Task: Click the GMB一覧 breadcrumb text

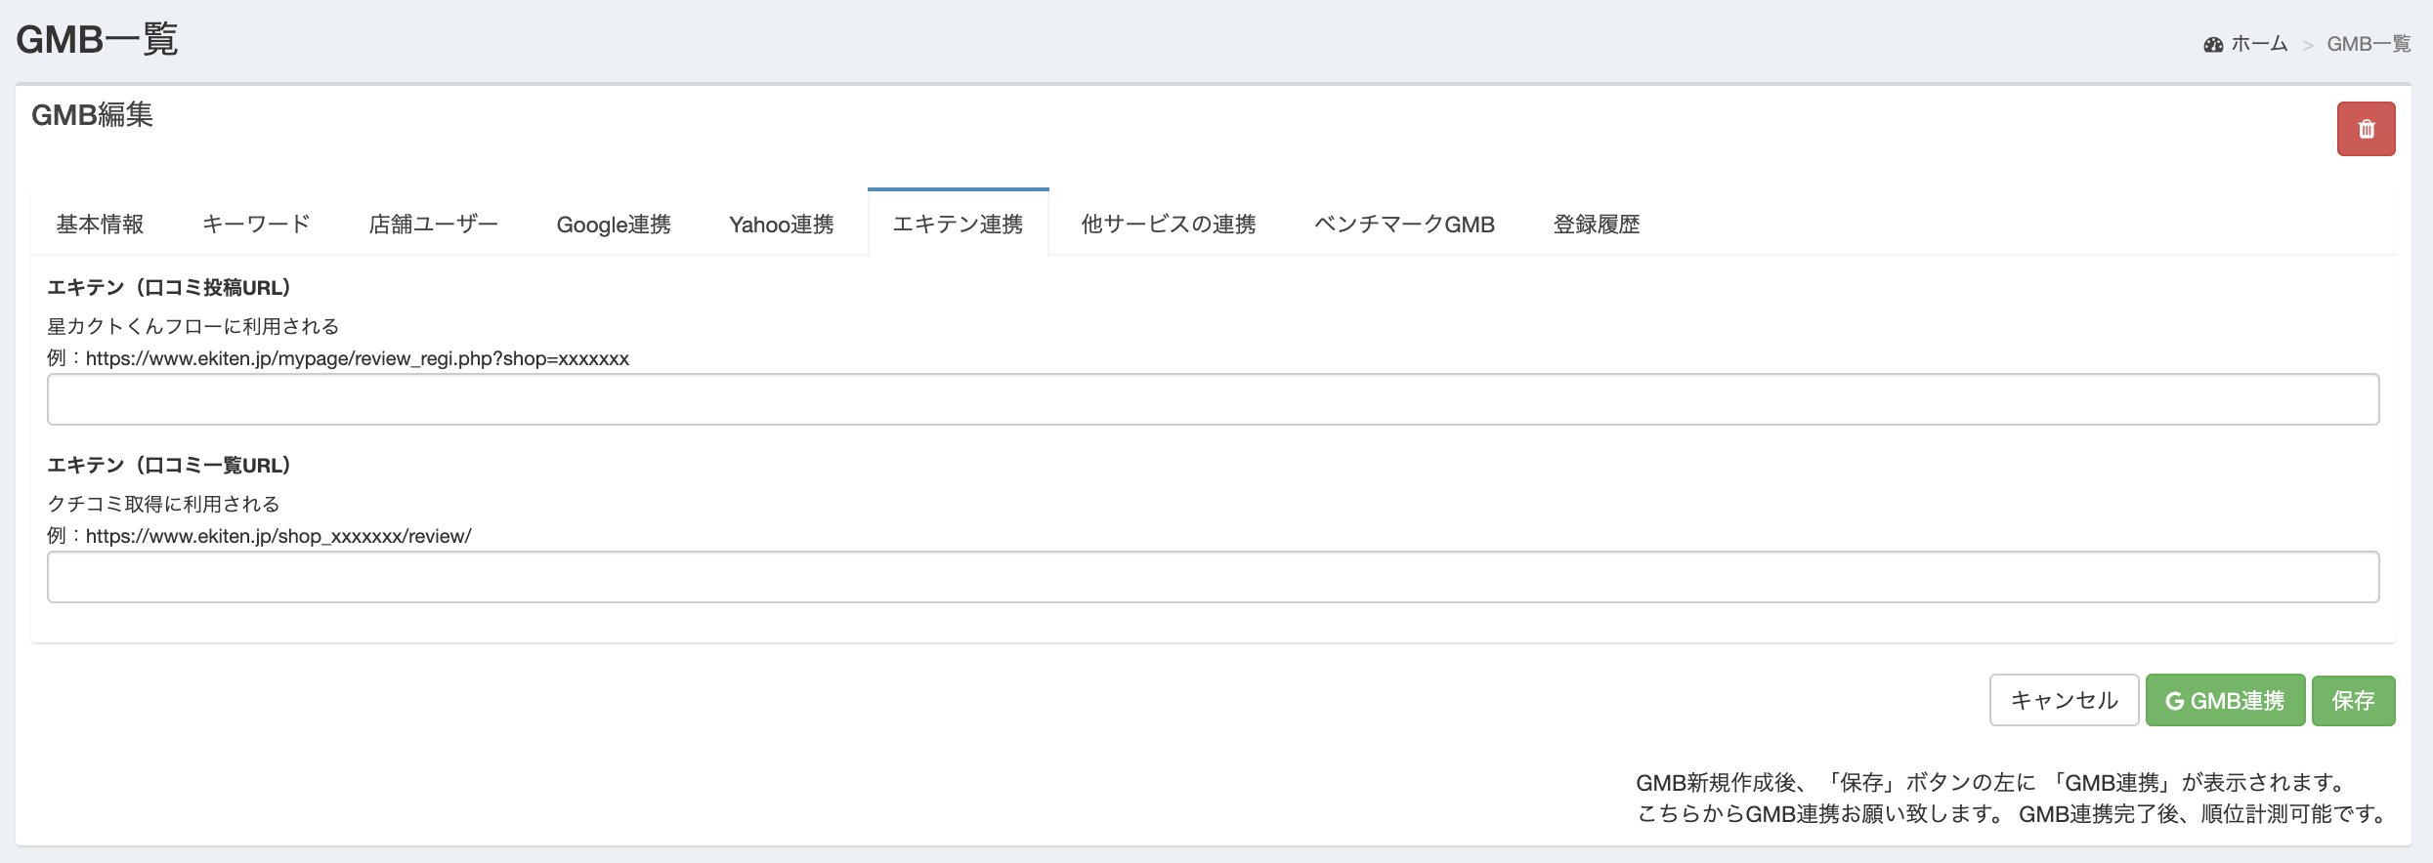Action: pos(2369,44)
